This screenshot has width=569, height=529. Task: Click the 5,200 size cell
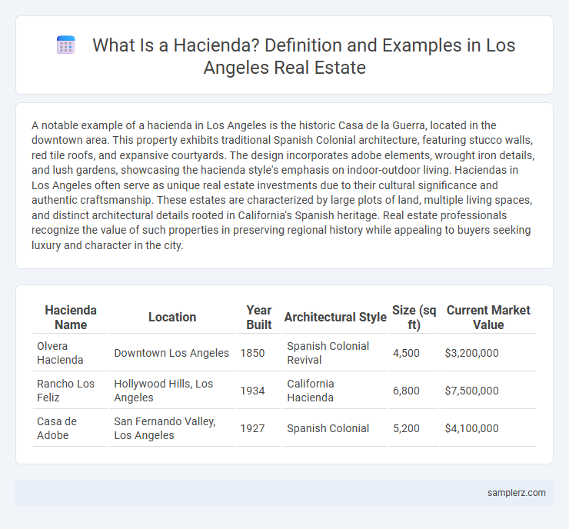tap(414, 428)
